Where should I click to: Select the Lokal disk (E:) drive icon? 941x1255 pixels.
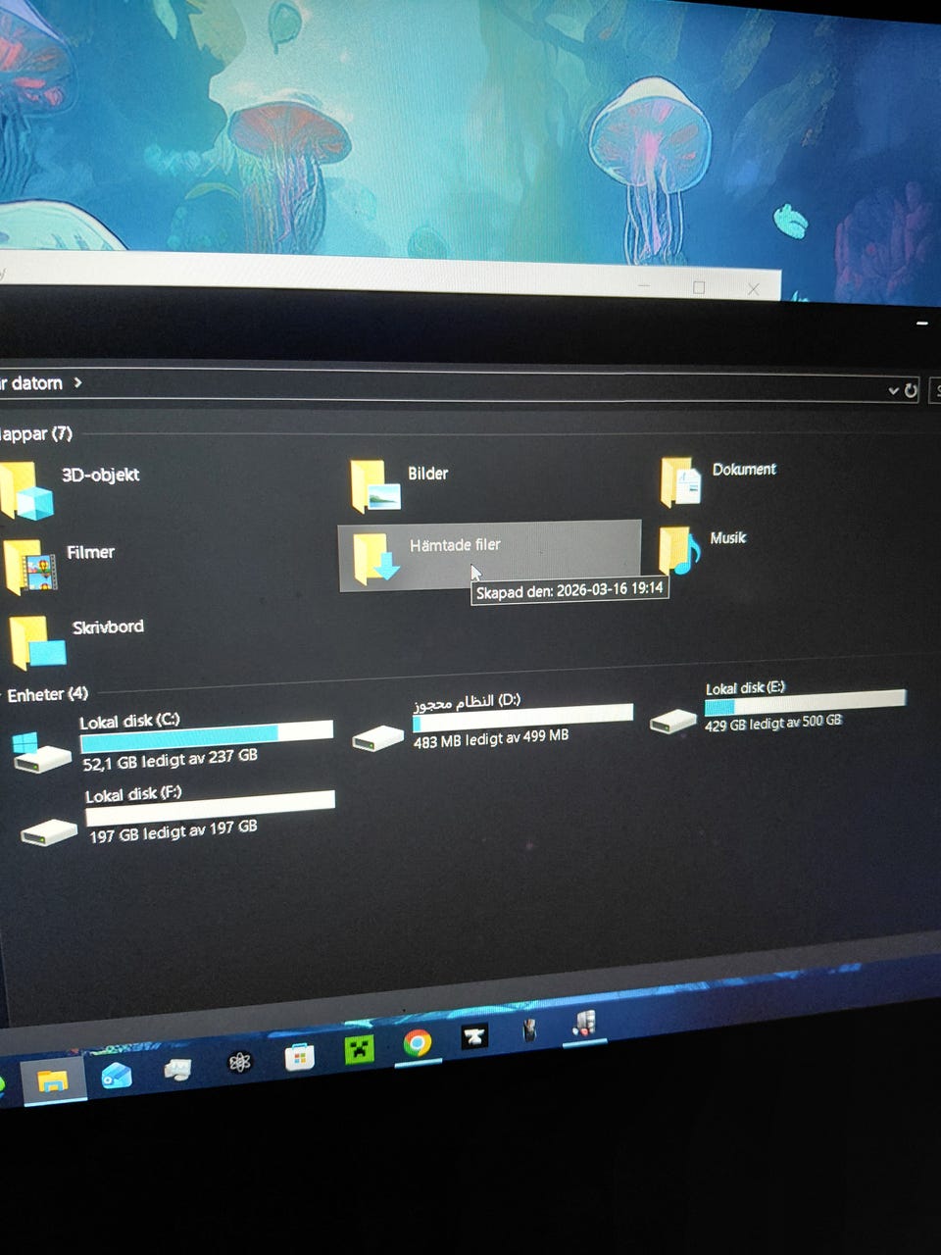coord(672,721)
